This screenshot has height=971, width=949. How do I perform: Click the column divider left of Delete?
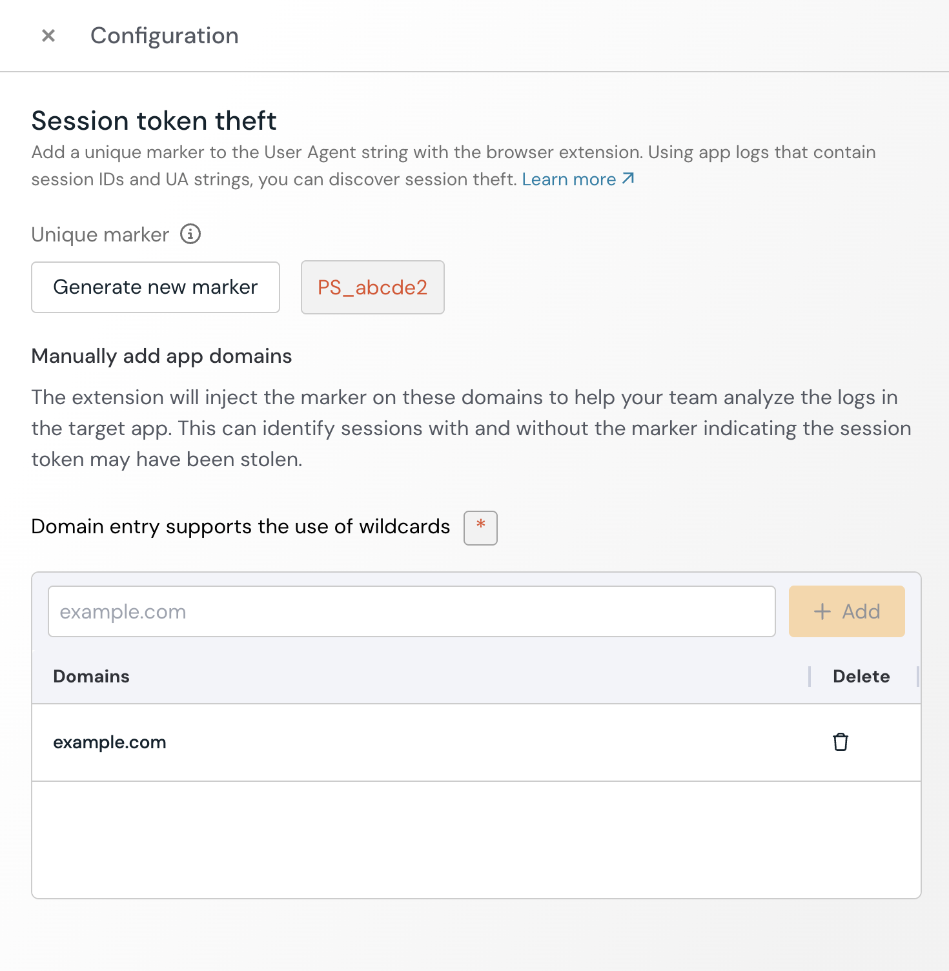click(x=810, y=676)
